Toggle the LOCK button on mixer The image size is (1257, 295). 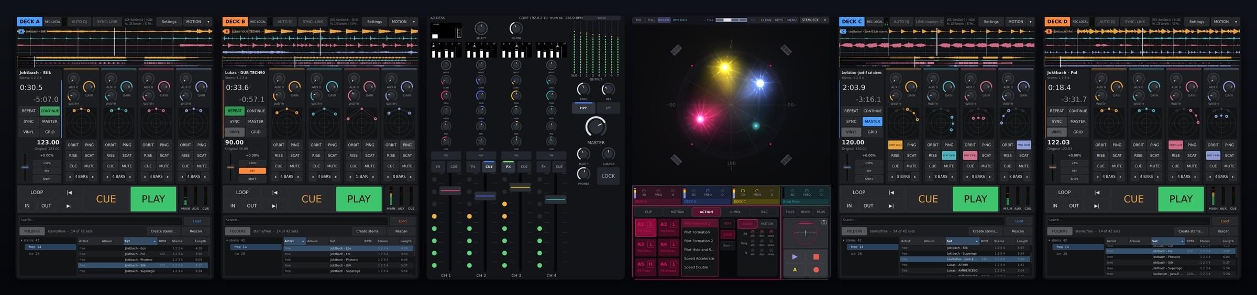click(608, 176)
